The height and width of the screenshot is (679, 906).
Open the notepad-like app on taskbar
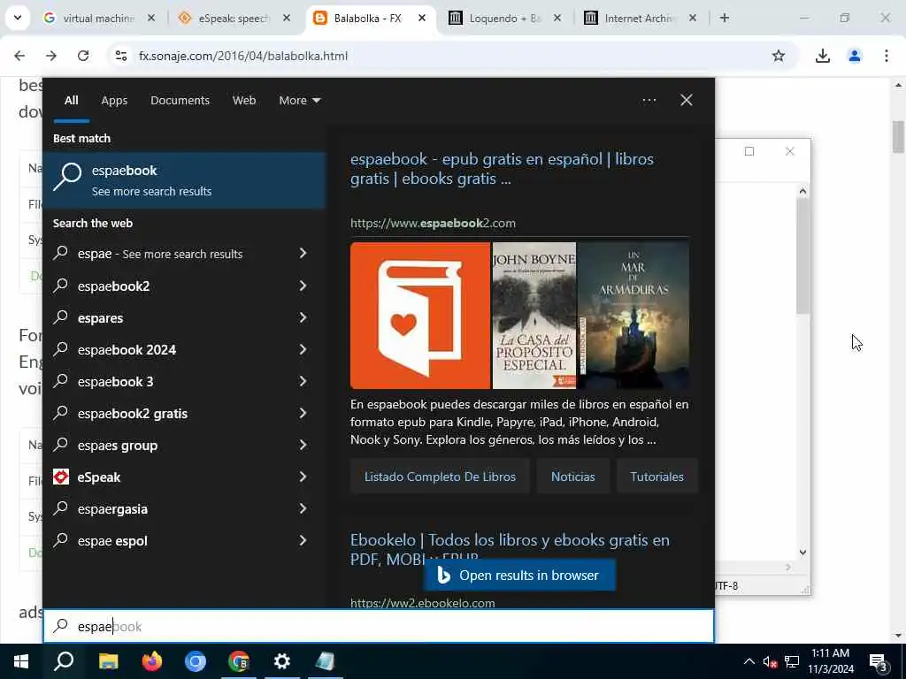(x=326, y=661)
